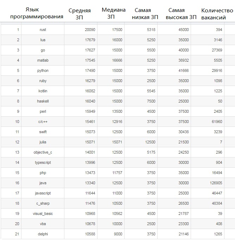The image size is (235, 241).
Task: Click the matlab median value 16666
Action: click(117, 60)
